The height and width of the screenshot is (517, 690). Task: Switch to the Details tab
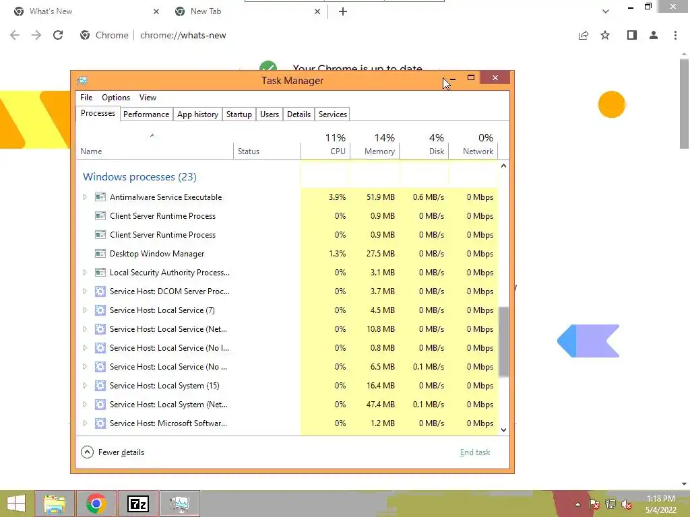(299, 114)
